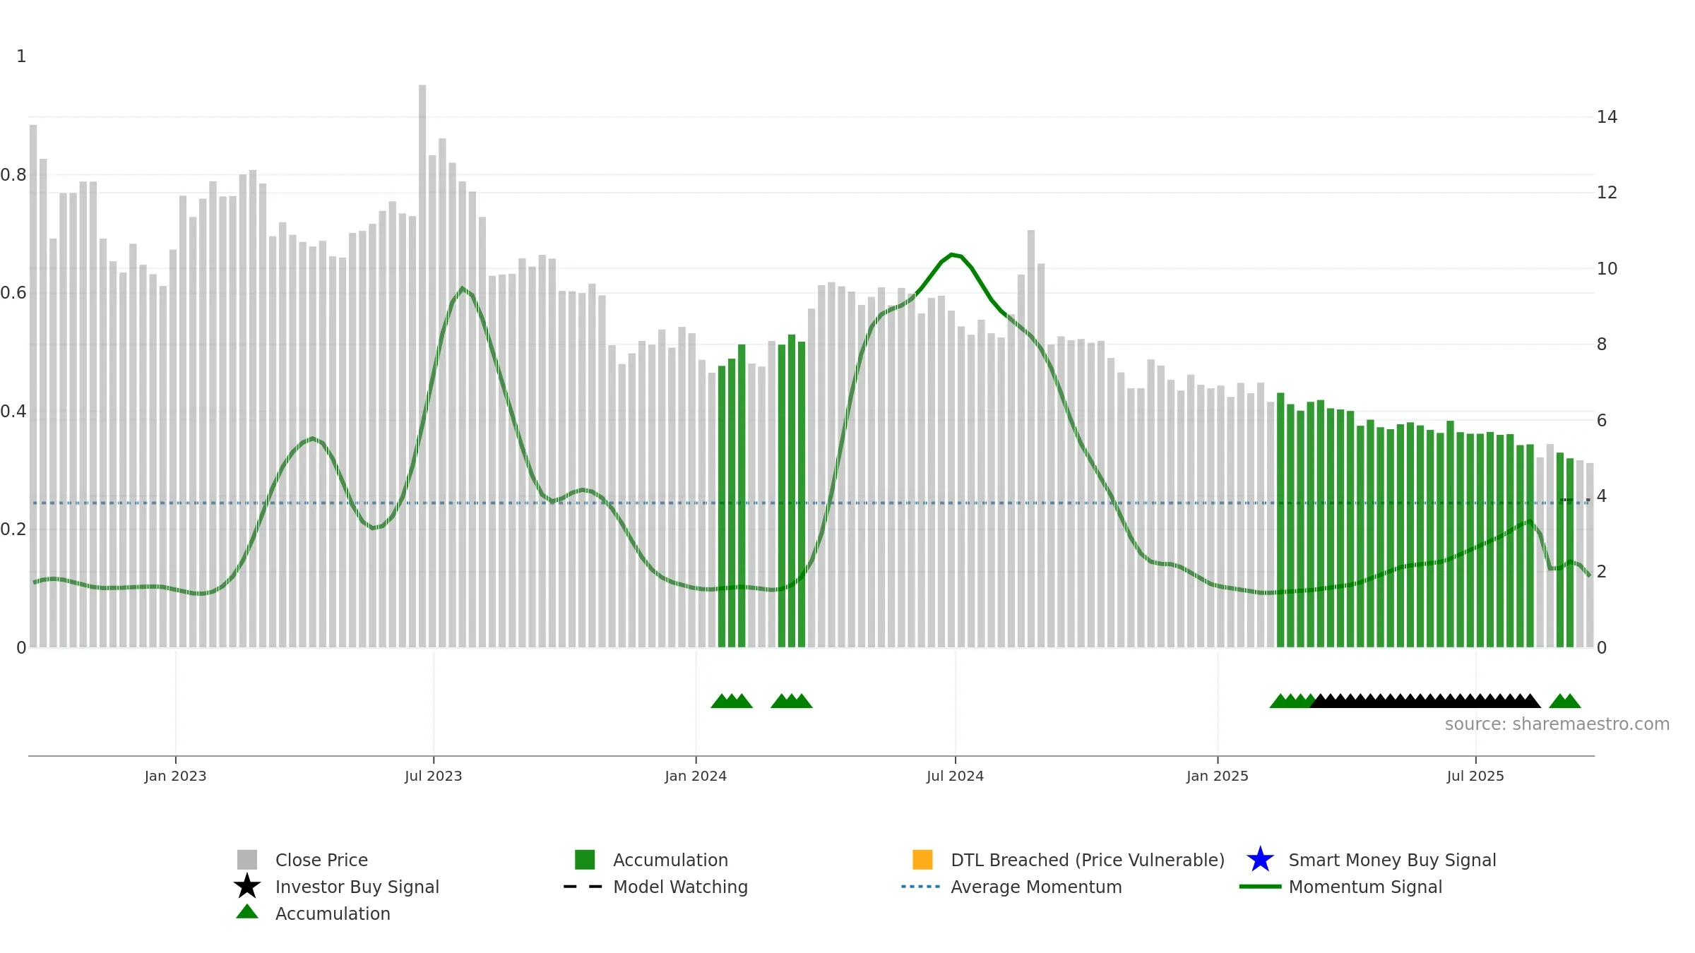Click the tallest gray bar near Jul 2023

[422, 366]
